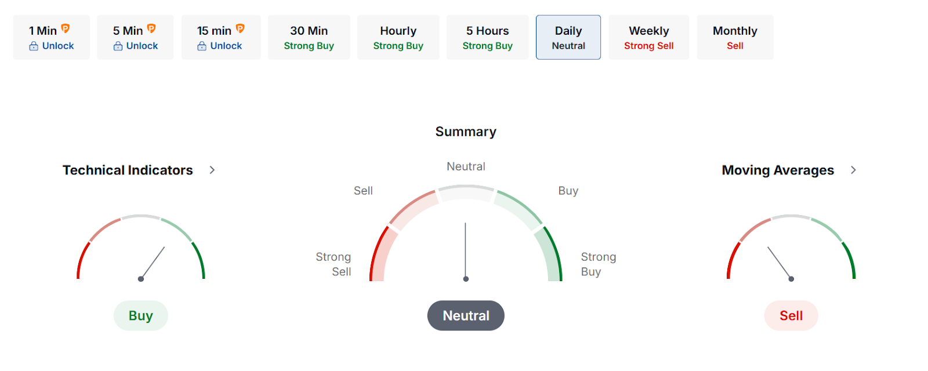This screenshot has width=928, height=371.
Task: Switch to the Weekly timeframe tab
Action: tap(648, 37)
